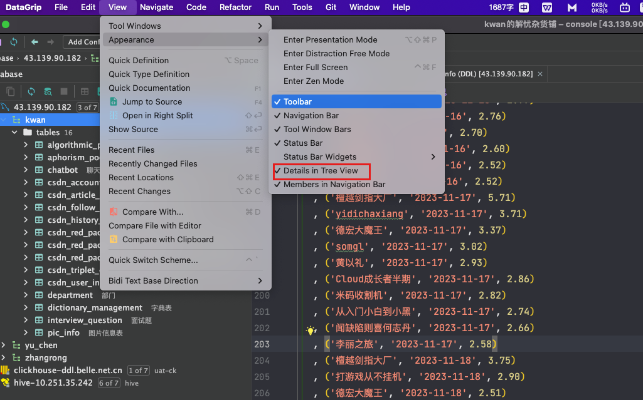Image resolution: width=643 pixels, height=400 pixels.
Task: Click the 3 of 7 schemas badge
Action: 87,108
